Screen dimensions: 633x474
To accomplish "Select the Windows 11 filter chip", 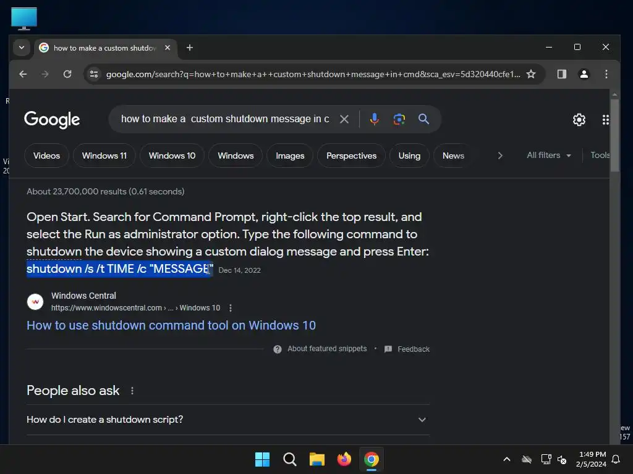I will pos(104,156).
